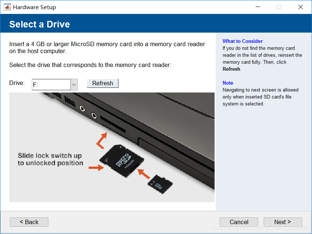This screenshot has width=312, height=234.
Task: Click the Cancel button
Action: click(x=239, y=222)
